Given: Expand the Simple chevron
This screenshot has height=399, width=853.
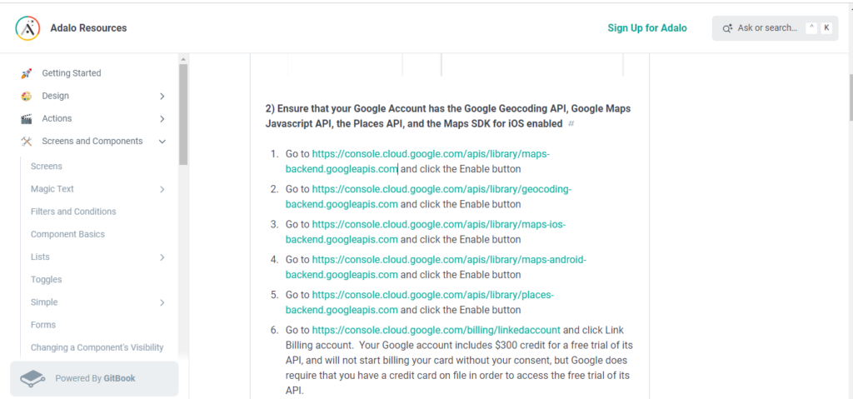Looking at the screenshot, I should (162, 302).
